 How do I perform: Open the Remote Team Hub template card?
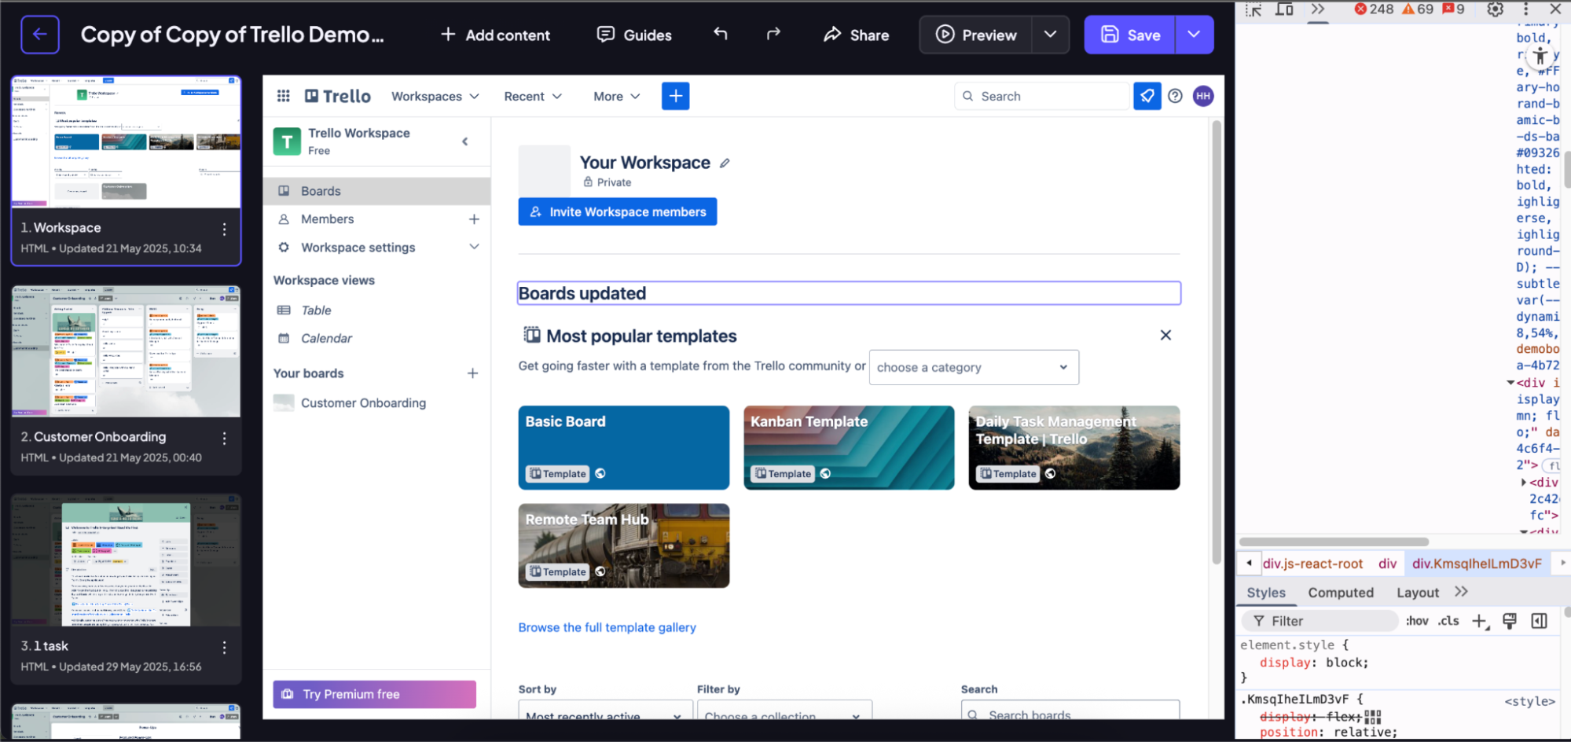tap(624, 545)
